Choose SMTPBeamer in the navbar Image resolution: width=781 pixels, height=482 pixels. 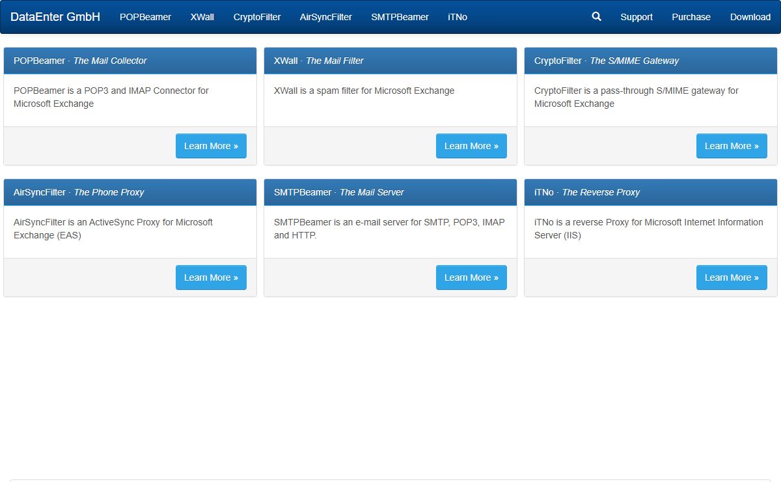click(x=400, y=17)
